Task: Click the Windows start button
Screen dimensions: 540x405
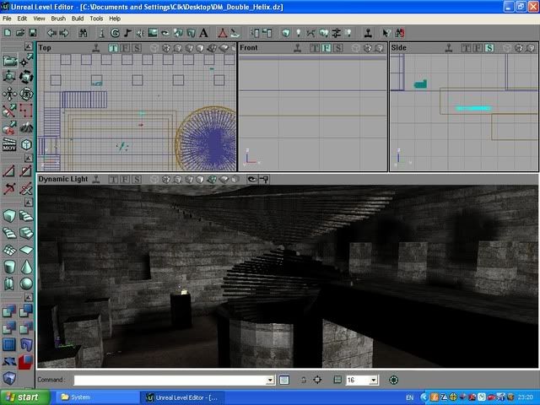Action: click(23, 397)
